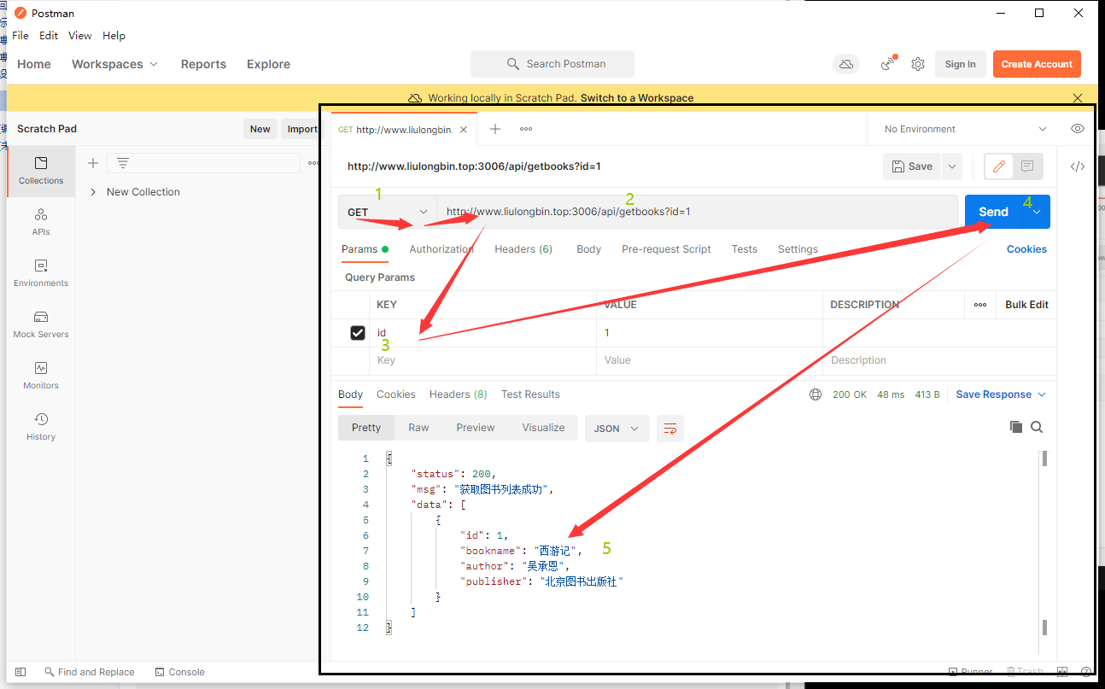Click the comment mode icon
The width and height of the screenshot is (1105, 689).
click(1027, 166)
